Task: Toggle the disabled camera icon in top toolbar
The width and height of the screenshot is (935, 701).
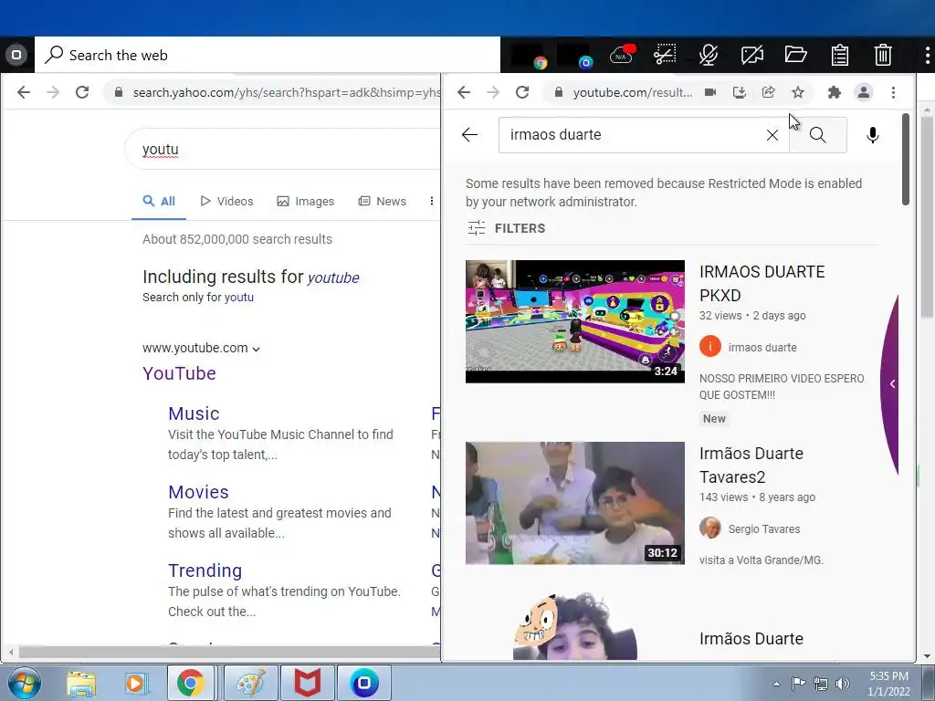Action: 752,55
